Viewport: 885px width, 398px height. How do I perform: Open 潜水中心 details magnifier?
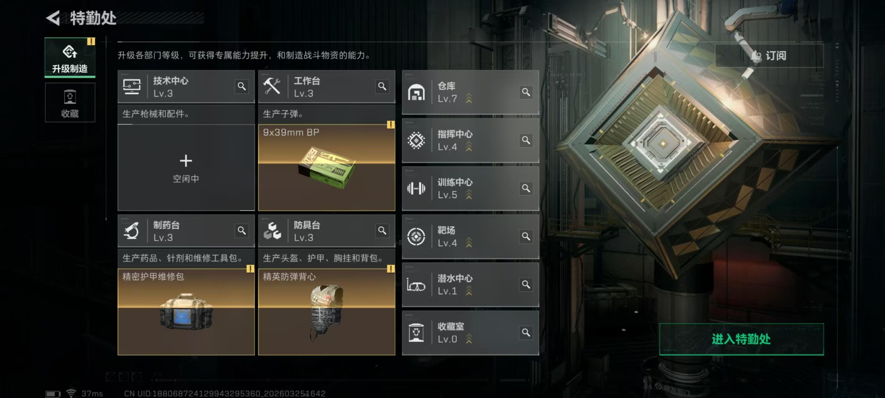pos(526,284)
